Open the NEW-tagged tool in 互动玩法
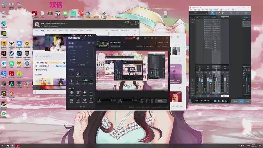The height and width of the screenshot is (148, 263). pos(84,82)
